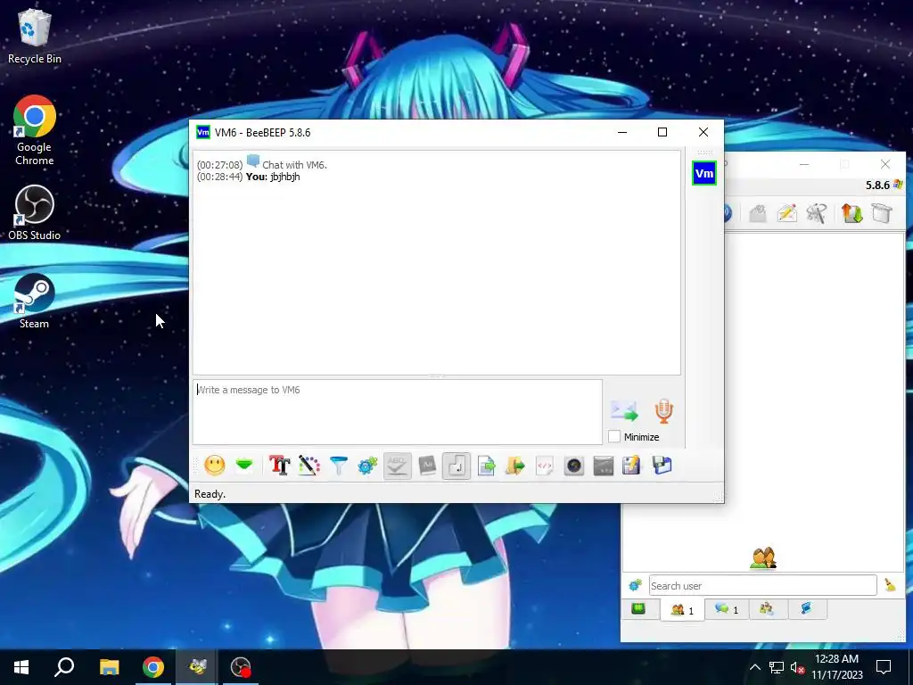Click the camera screenshot icon
The image size is (913, 685).
click(x=574, y=466)
